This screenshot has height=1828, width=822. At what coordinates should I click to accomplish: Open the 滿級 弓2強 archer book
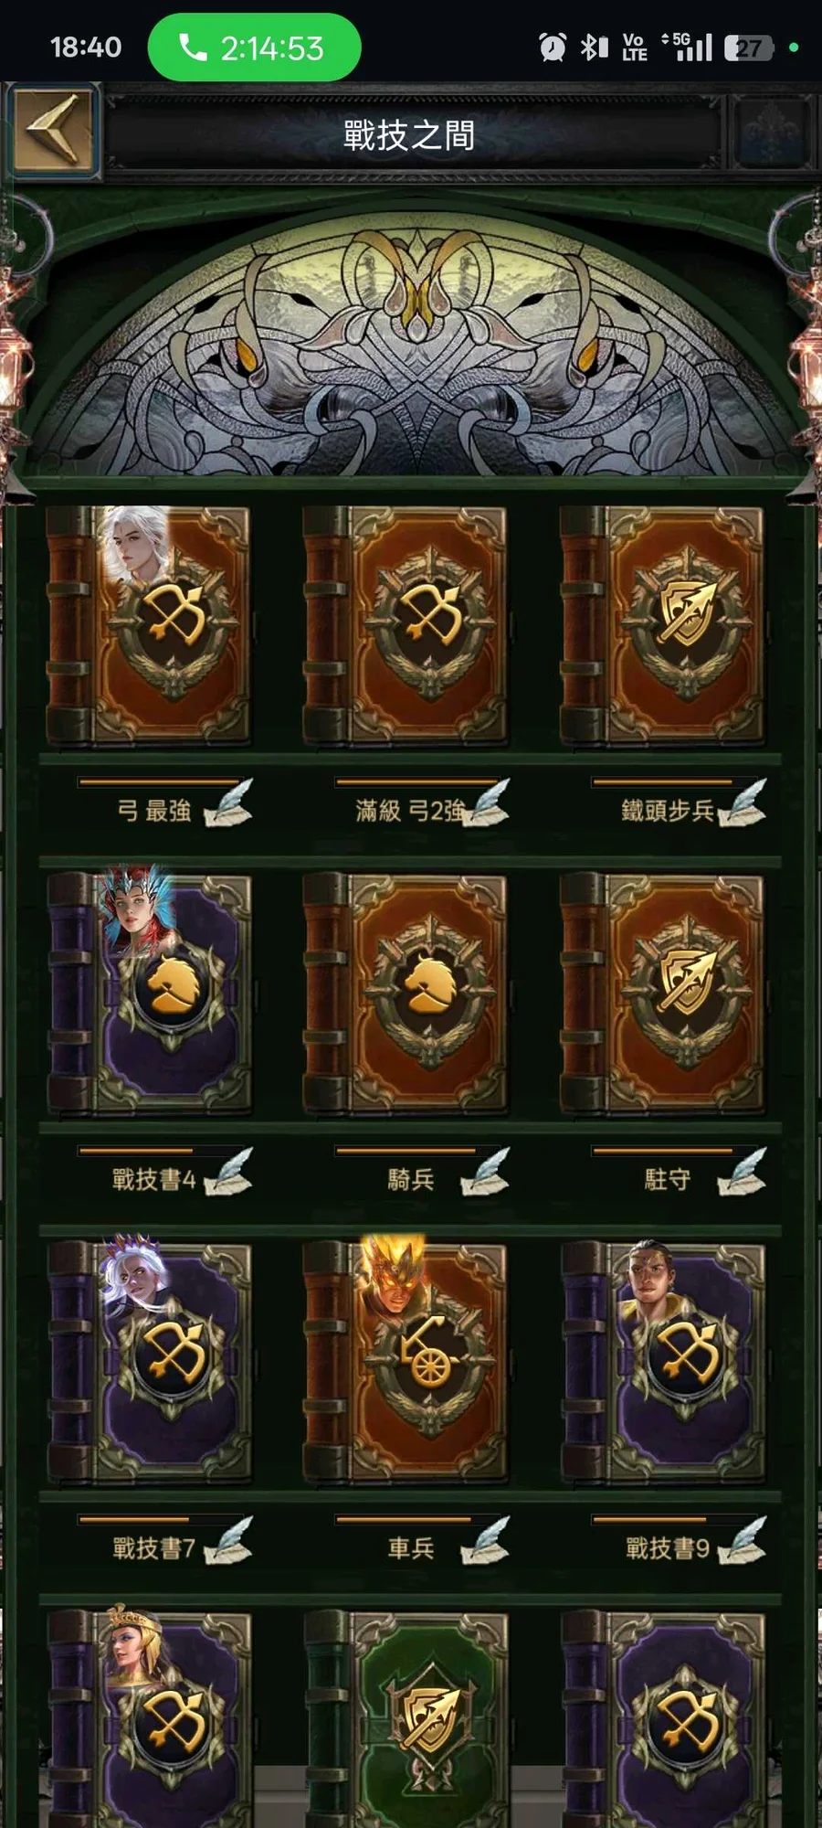(x=406, y=625)
